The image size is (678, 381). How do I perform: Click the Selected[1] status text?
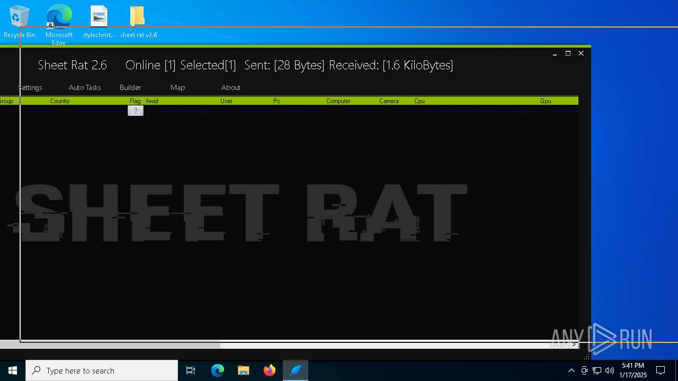pyautogui.click(x=208, y=65)
